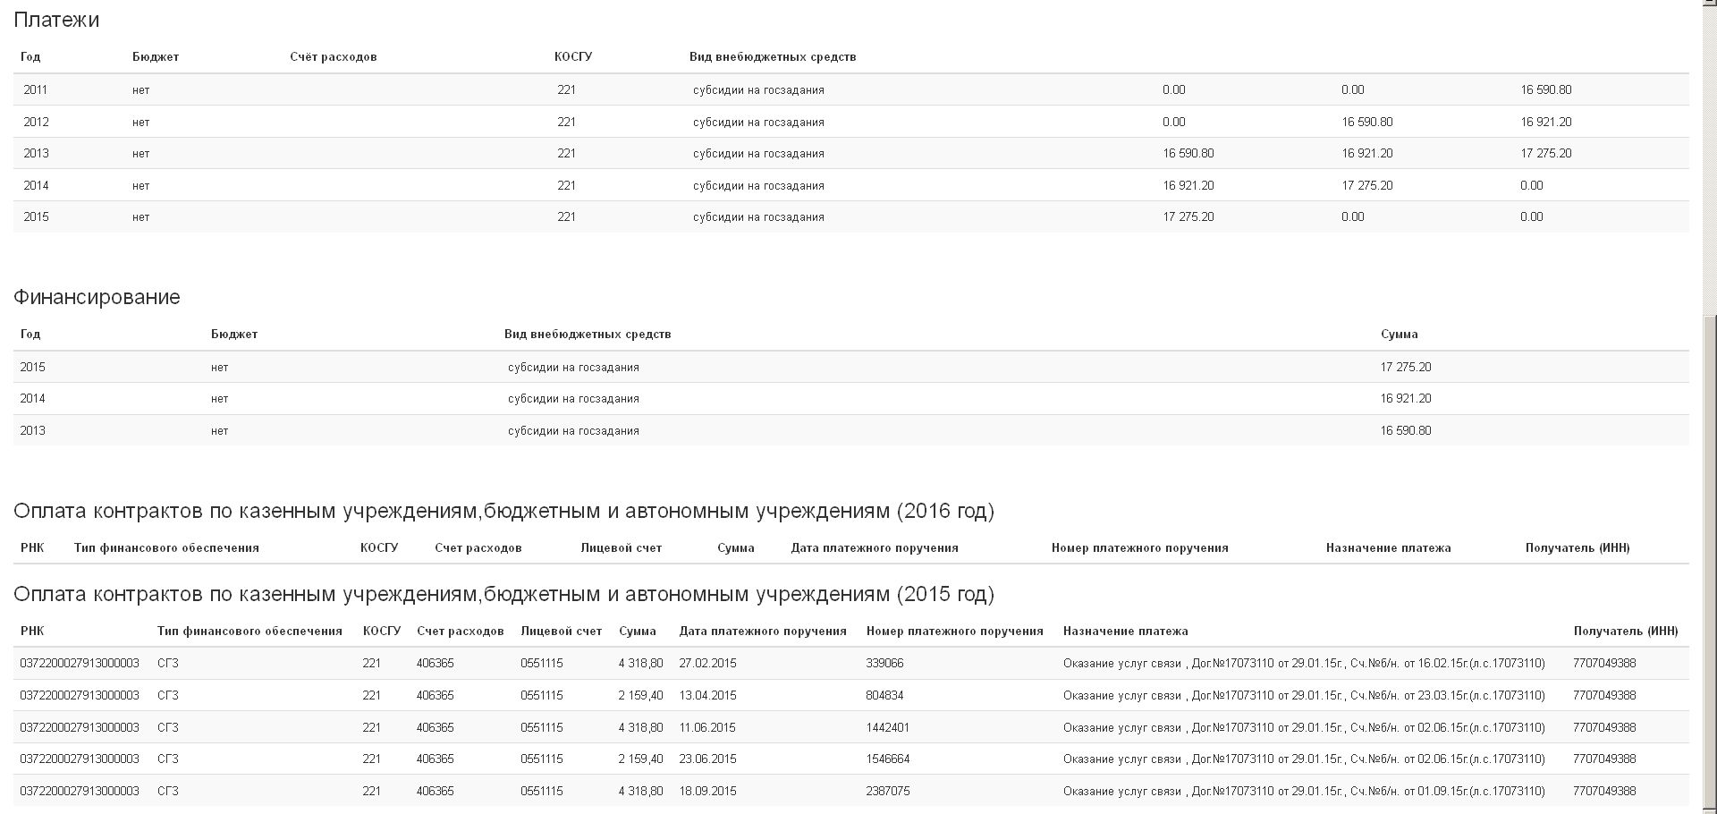
Task: Click sum 16 590.80 in Финансирование table
Action: (x=1406, y=430)
